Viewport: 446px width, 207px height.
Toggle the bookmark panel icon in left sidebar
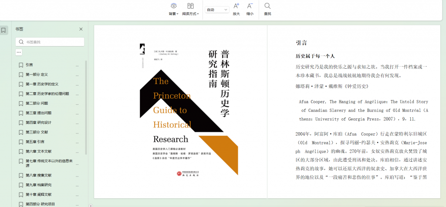(x=3, y=30)
